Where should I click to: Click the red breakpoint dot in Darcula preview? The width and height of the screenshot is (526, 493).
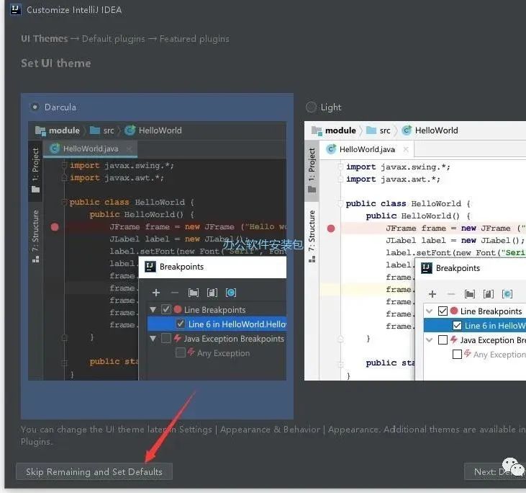55,226
